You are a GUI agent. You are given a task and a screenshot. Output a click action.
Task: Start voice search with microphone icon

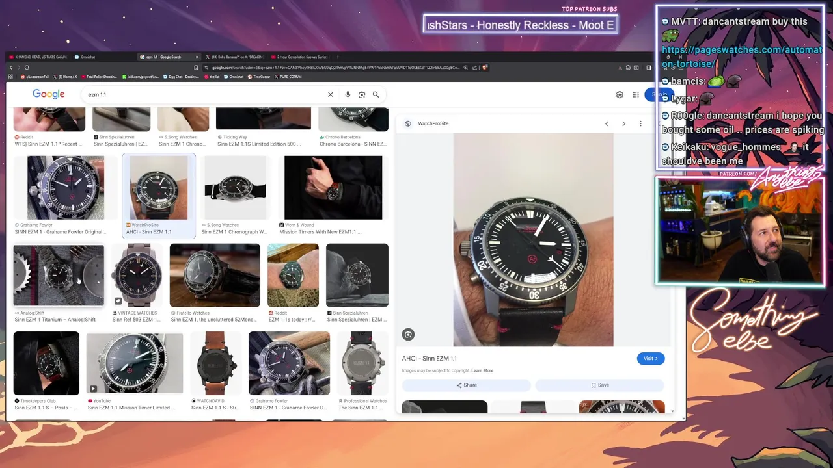(348, 94)
